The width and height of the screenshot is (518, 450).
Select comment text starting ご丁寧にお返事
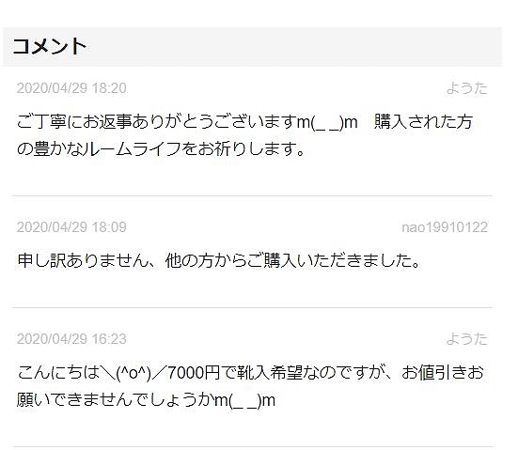tap(245, 135)
